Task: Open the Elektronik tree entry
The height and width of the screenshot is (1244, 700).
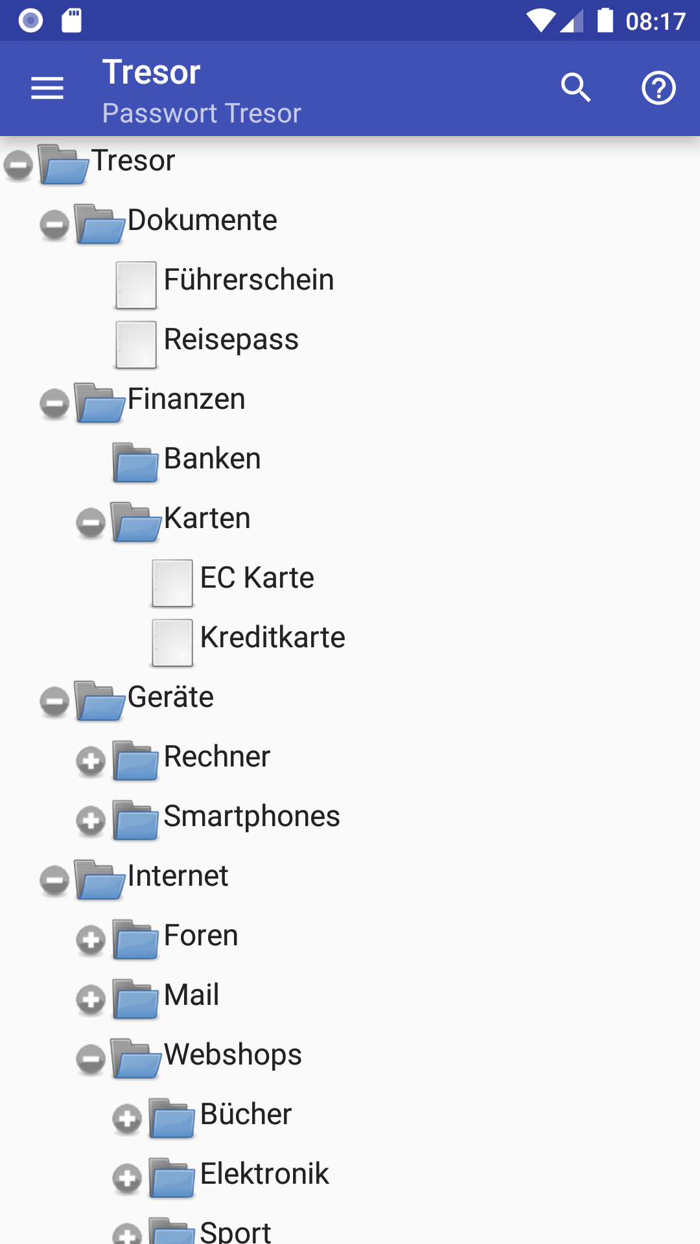Action: pos(264,1174)
